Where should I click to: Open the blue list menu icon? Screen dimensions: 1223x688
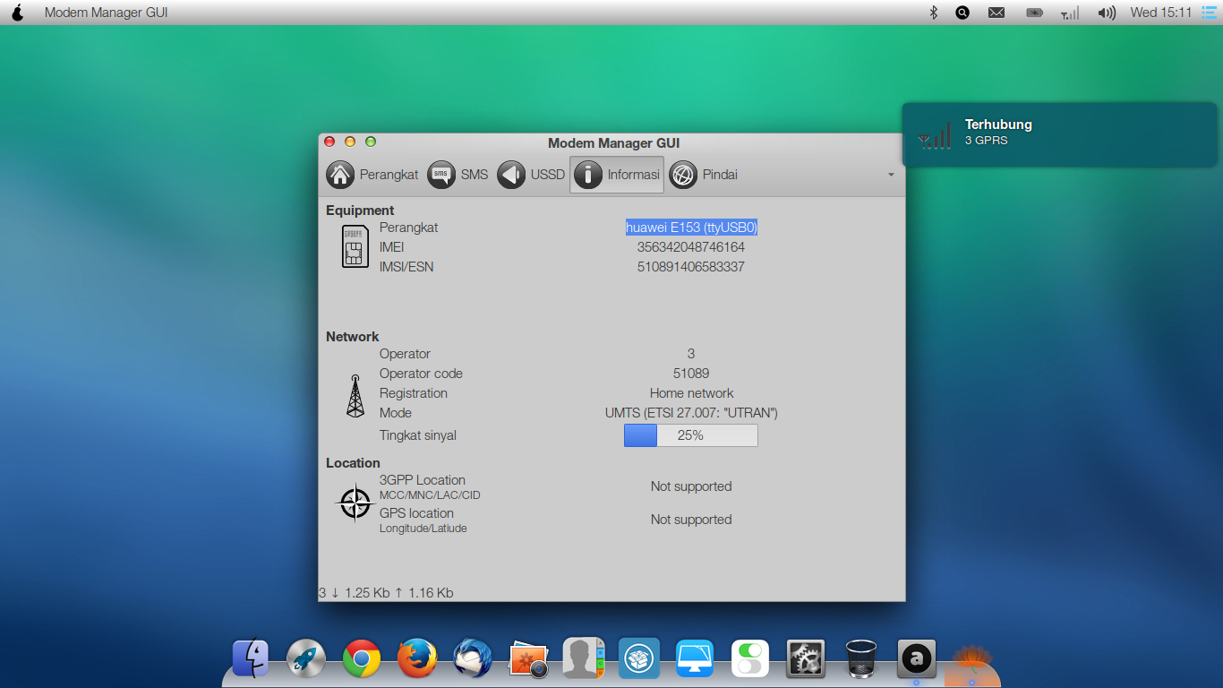(1209, 13)
